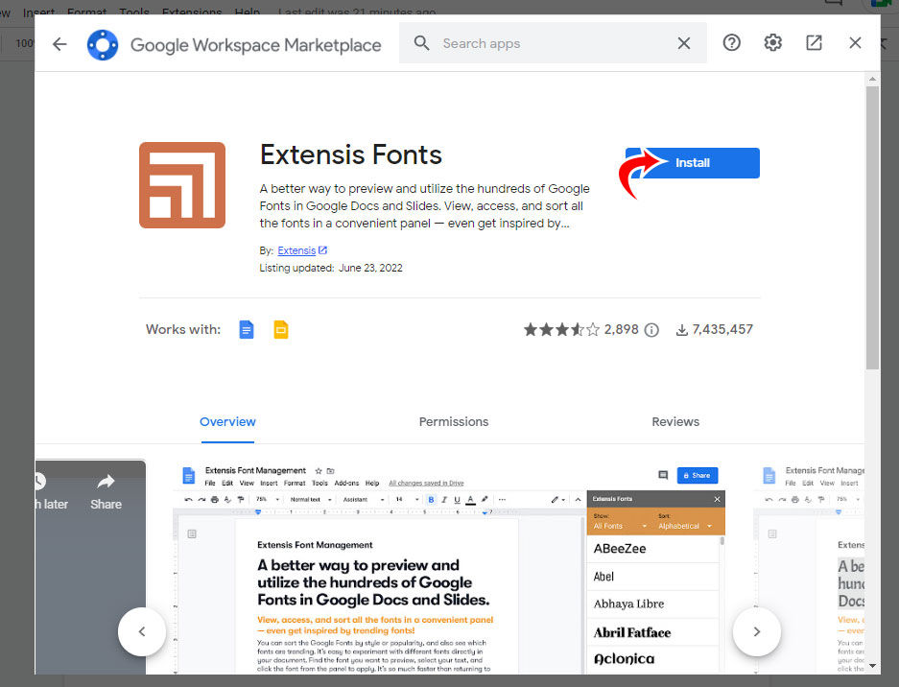Open Marketplace settings gear icon

[772, 42]
